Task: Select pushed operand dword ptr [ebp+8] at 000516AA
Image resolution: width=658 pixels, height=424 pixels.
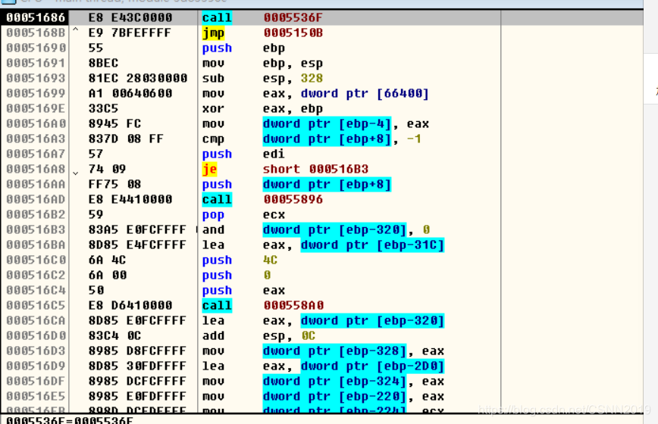Action: coord(327,184)
